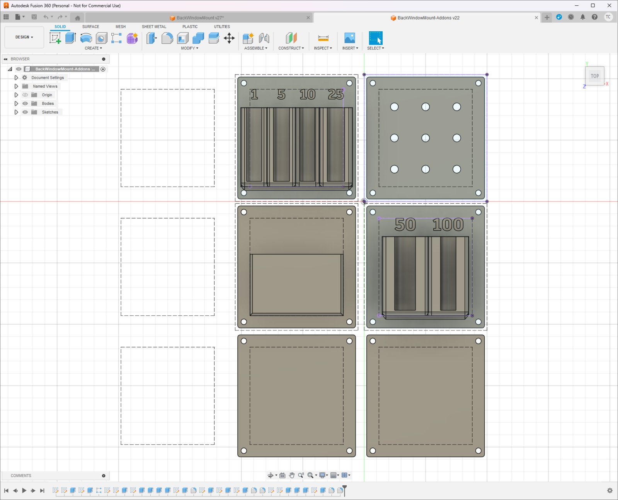Click the TOP face of the ViewCube
Viewport: 618px width, 500px height.
[595, 76]
